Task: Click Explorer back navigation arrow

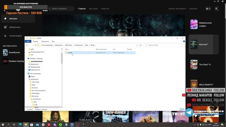Action: click(27, 45)
